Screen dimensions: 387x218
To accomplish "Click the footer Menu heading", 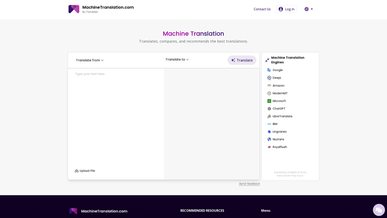I will (x=266, y=211).
